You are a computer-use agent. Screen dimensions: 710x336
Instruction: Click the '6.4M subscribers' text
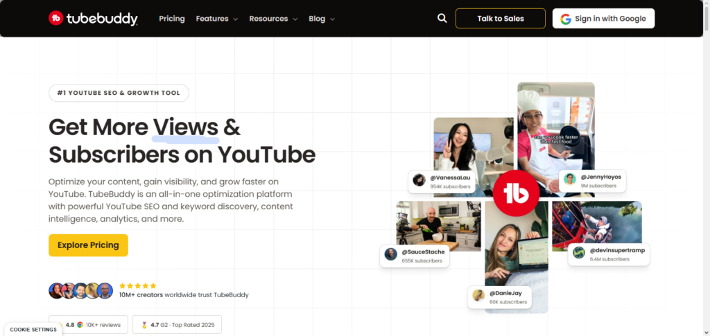coord(609,259)
